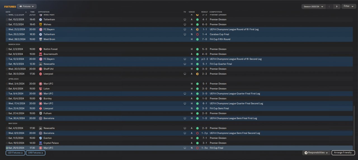Screen dimensions: 358x160
Task: Click the Arrange Friendly button
Action: click(x=343, y=153)
